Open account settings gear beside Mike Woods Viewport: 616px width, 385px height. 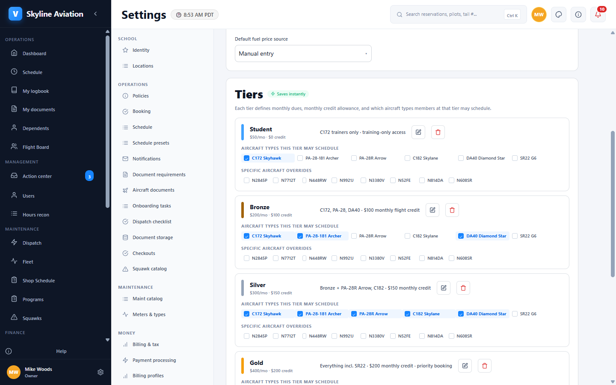101,372
